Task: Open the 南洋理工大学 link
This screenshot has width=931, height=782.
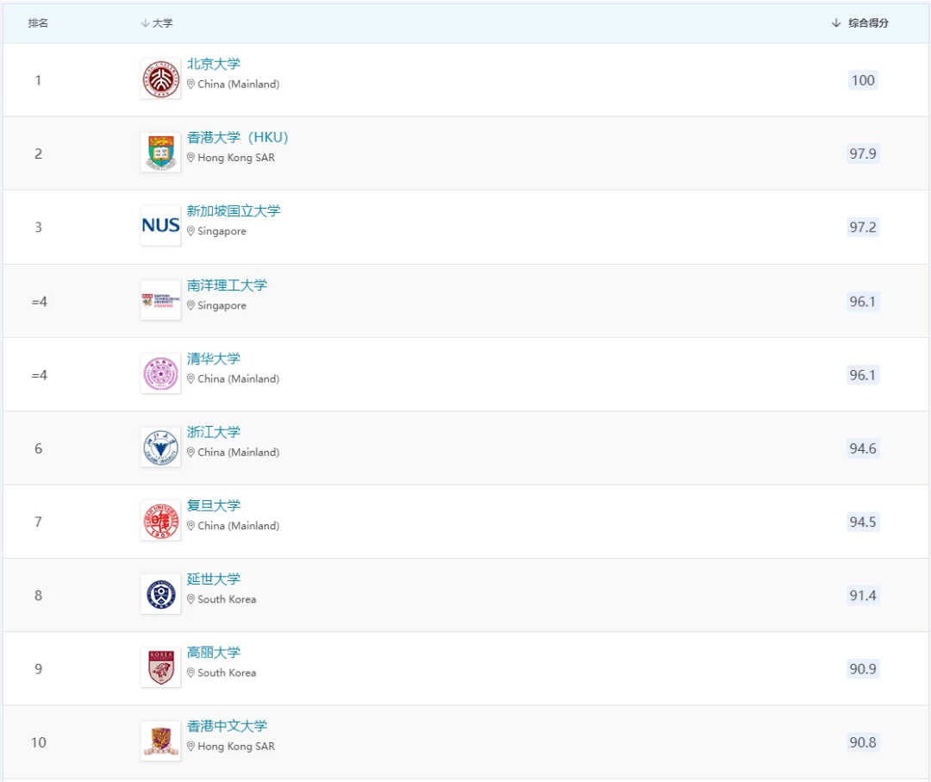Action: tap(227, 285)
